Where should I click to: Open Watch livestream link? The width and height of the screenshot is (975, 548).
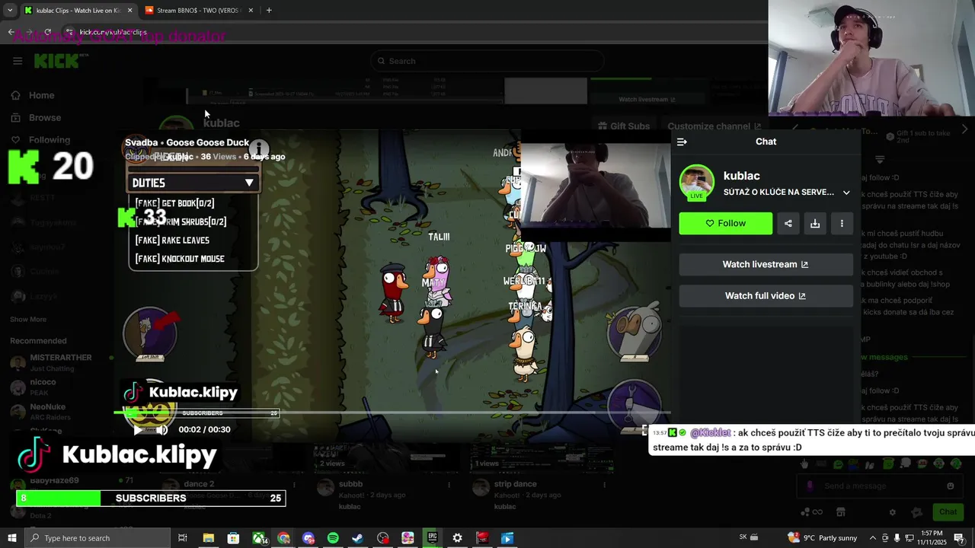click(x=766, y=264)
